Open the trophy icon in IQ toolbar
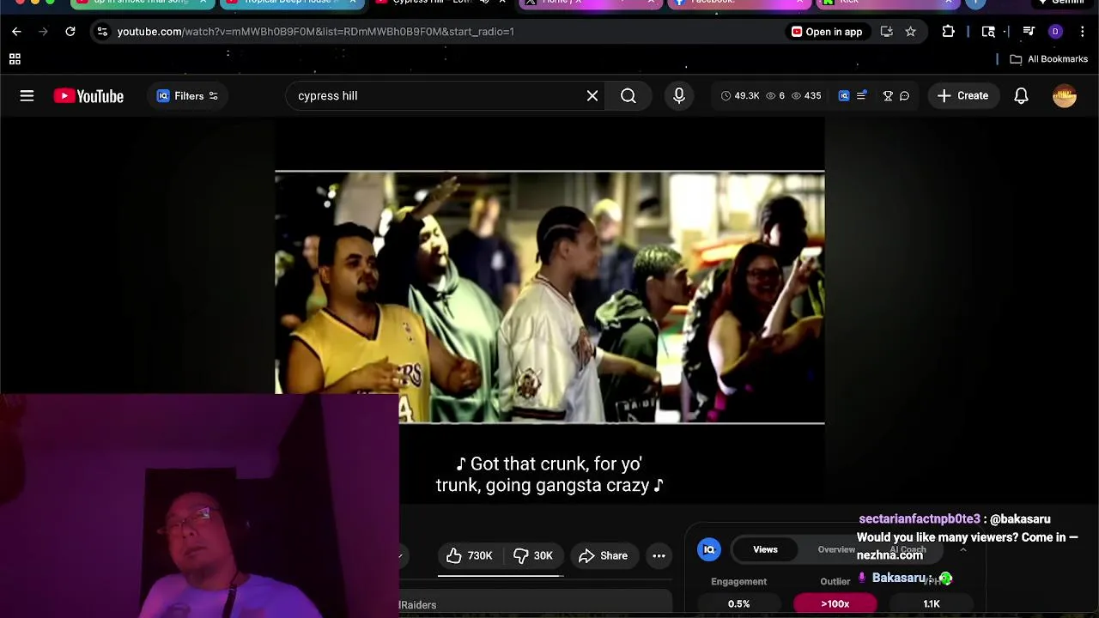Screen dimensions: 1099x618 (888, 96)
